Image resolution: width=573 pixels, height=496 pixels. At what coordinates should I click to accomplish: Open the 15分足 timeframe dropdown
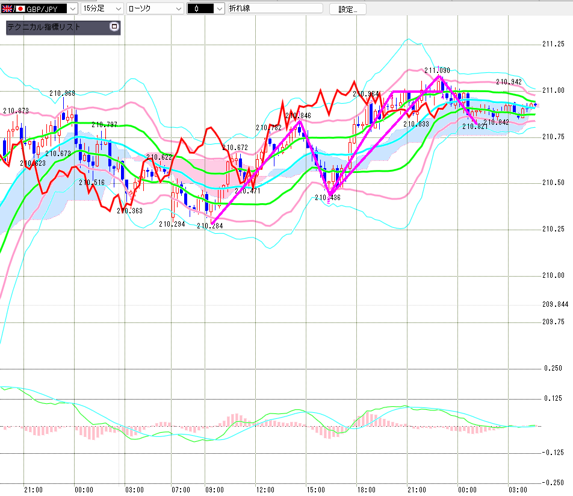click(102, 8)
